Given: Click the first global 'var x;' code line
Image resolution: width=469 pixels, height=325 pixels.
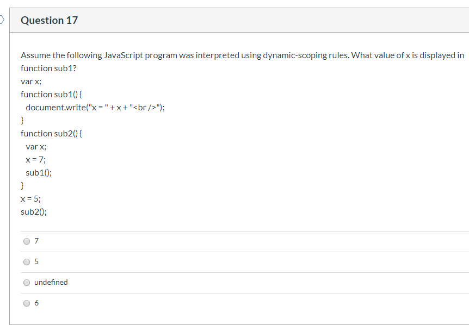Looking at the screenshot, I should point(31,82).
